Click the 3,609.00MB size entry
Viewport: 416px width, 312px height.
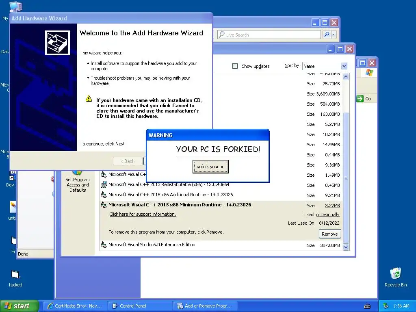click(x=328, y=94)
